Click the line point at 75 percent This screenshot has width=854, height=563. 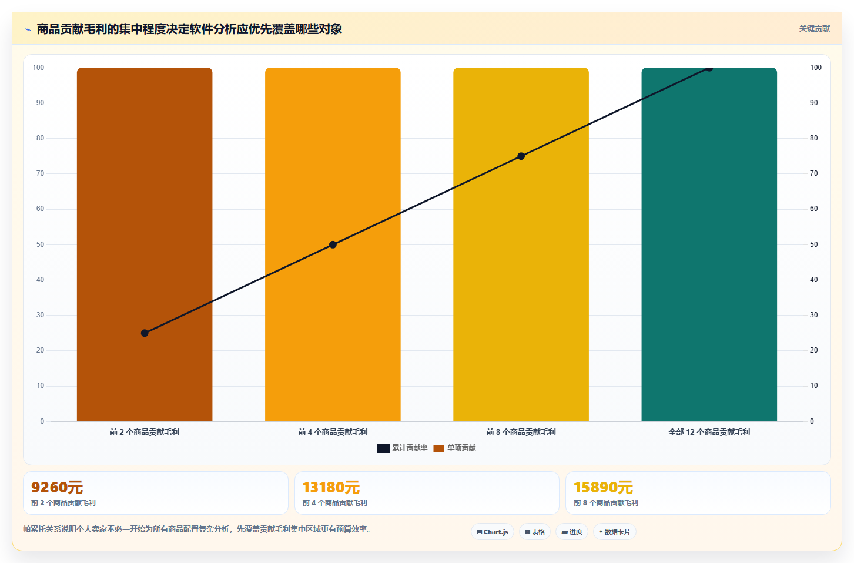pos(521,156)
